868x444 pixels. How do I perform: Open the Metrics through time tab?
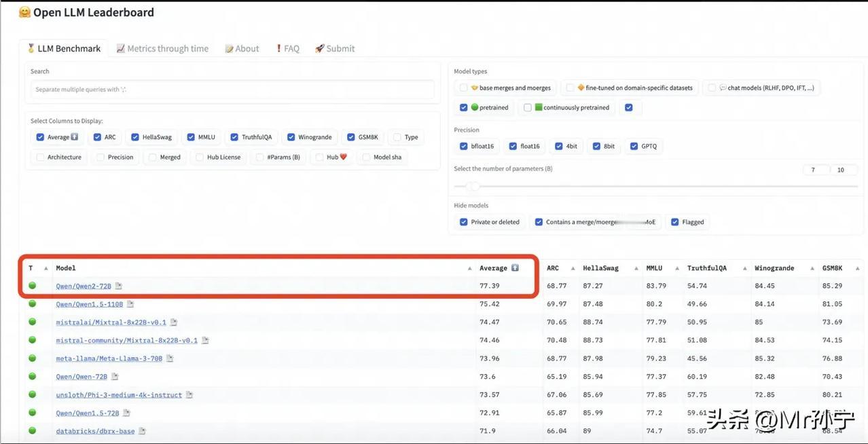[162, 48]
